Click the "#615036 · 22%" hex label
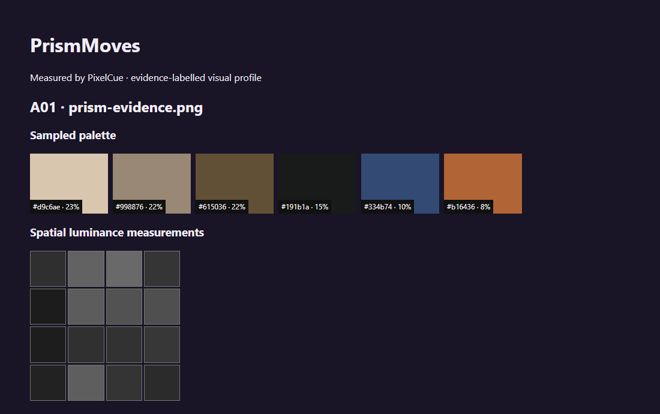The height and width of the screenshot is (414, 660). [222, 206]
